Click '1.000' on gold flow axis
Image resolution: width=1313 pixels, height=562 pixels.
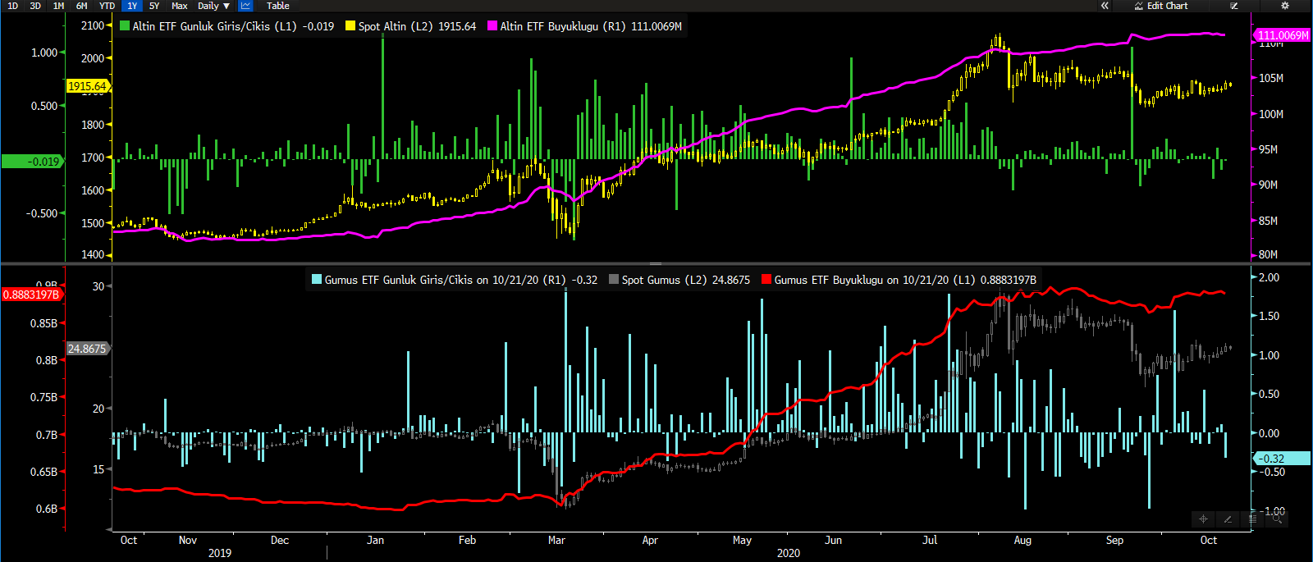[x=44, y=53]
